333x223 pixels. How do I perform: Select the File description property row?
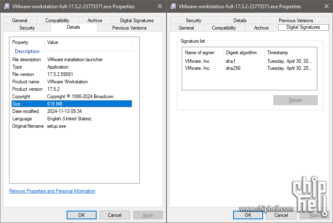[72, 60]
